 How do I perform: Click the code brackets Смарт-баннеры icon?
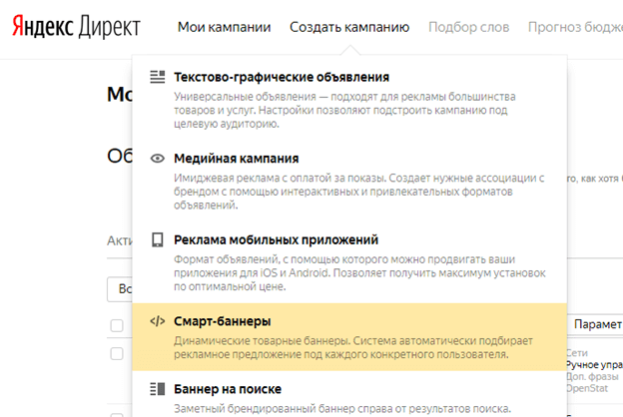tap(158, 321)
